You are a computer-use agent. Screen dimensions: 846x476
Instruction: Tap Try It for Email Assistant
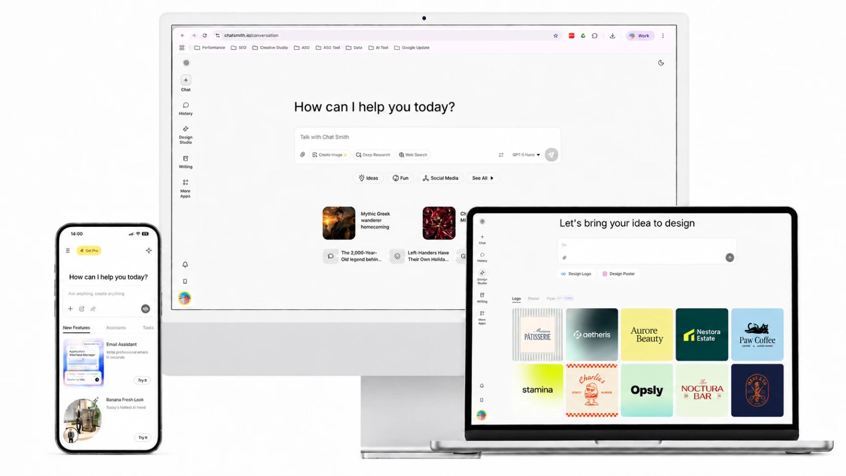pyautogui.click(x=143, y=380)
